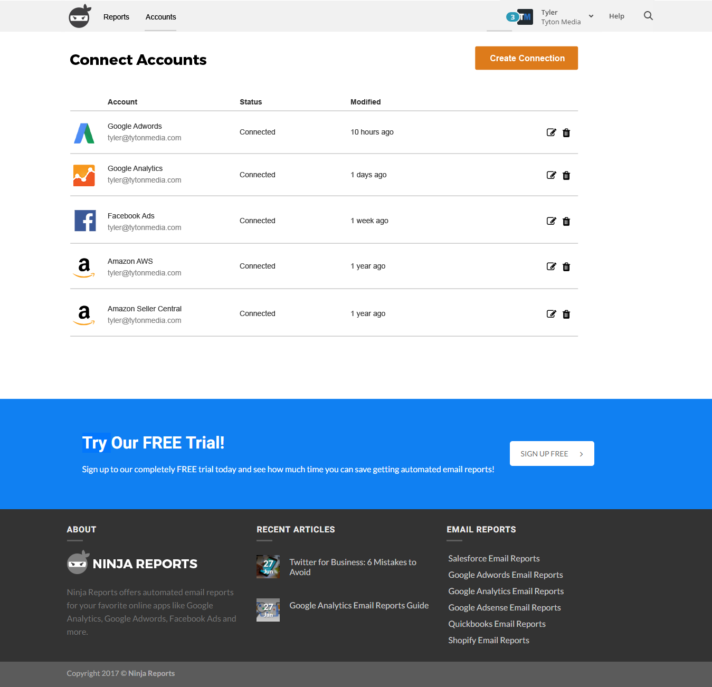Click the '1 days ago' modified value
The image size is (712, 687).
pyautogui.click(x=368, y=175)
